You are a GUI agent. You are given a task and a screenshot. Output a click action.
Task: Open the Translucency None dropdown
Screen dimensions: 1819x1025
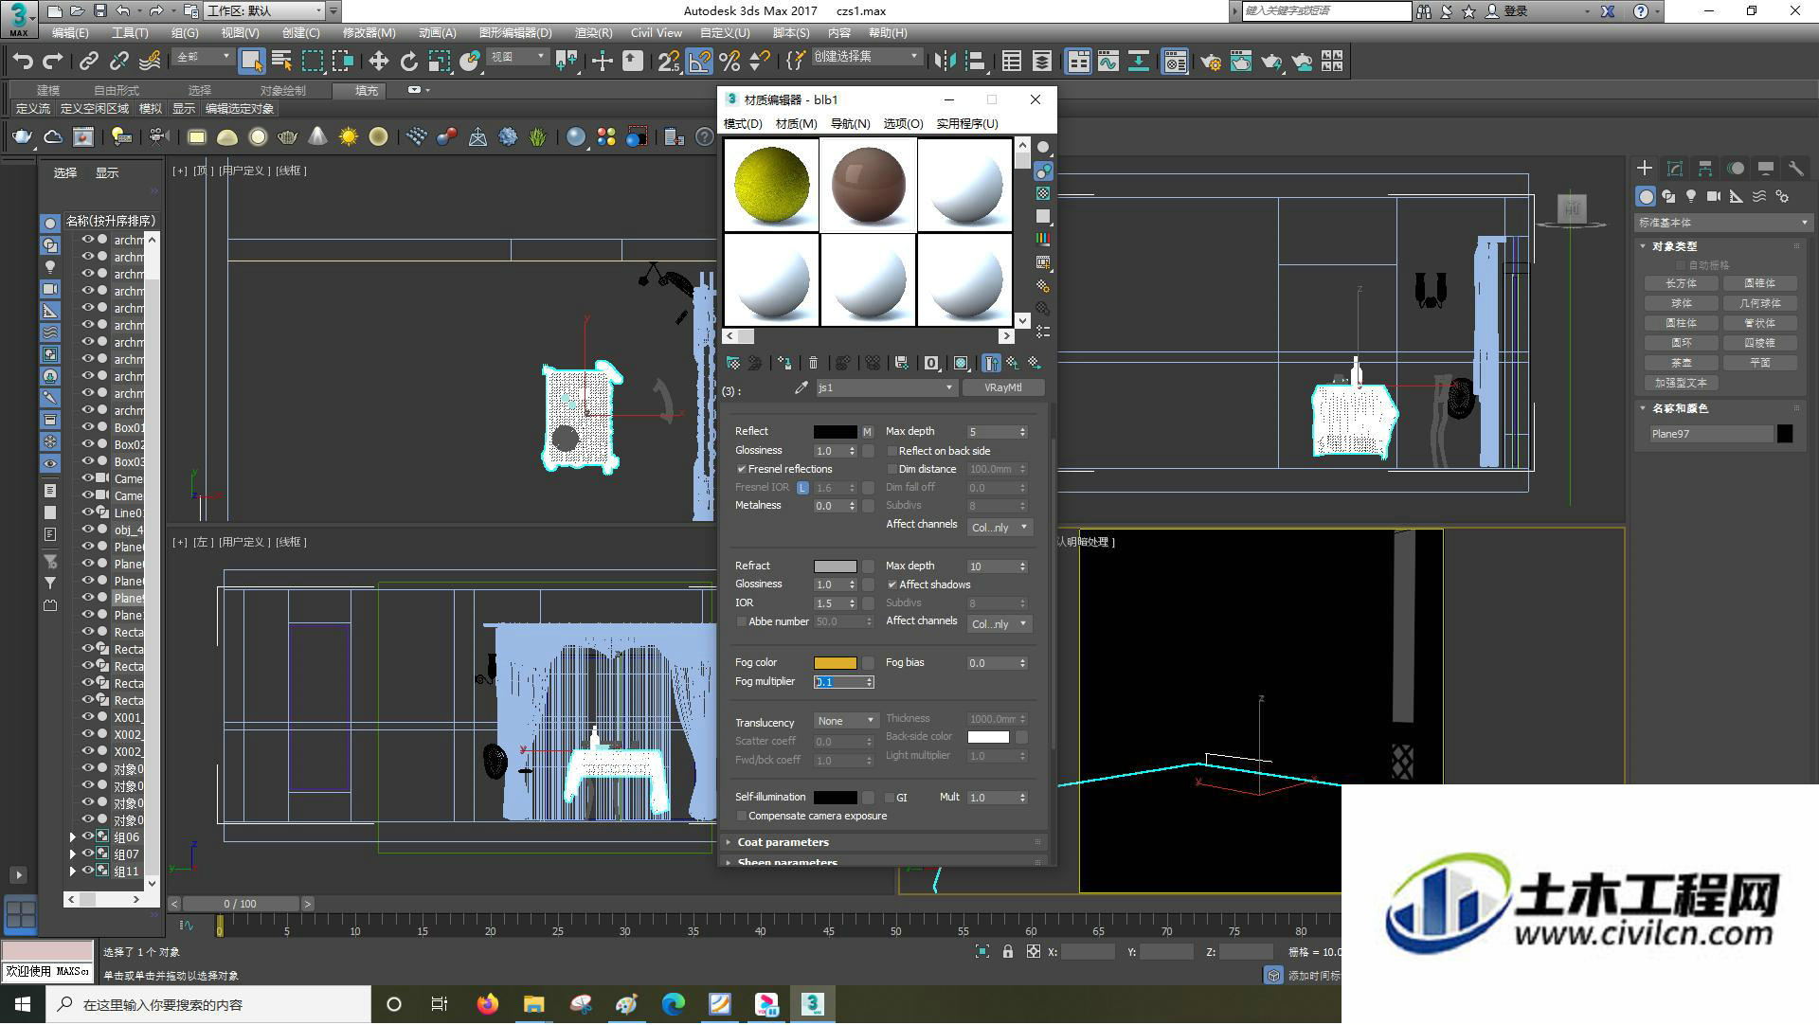845,721
